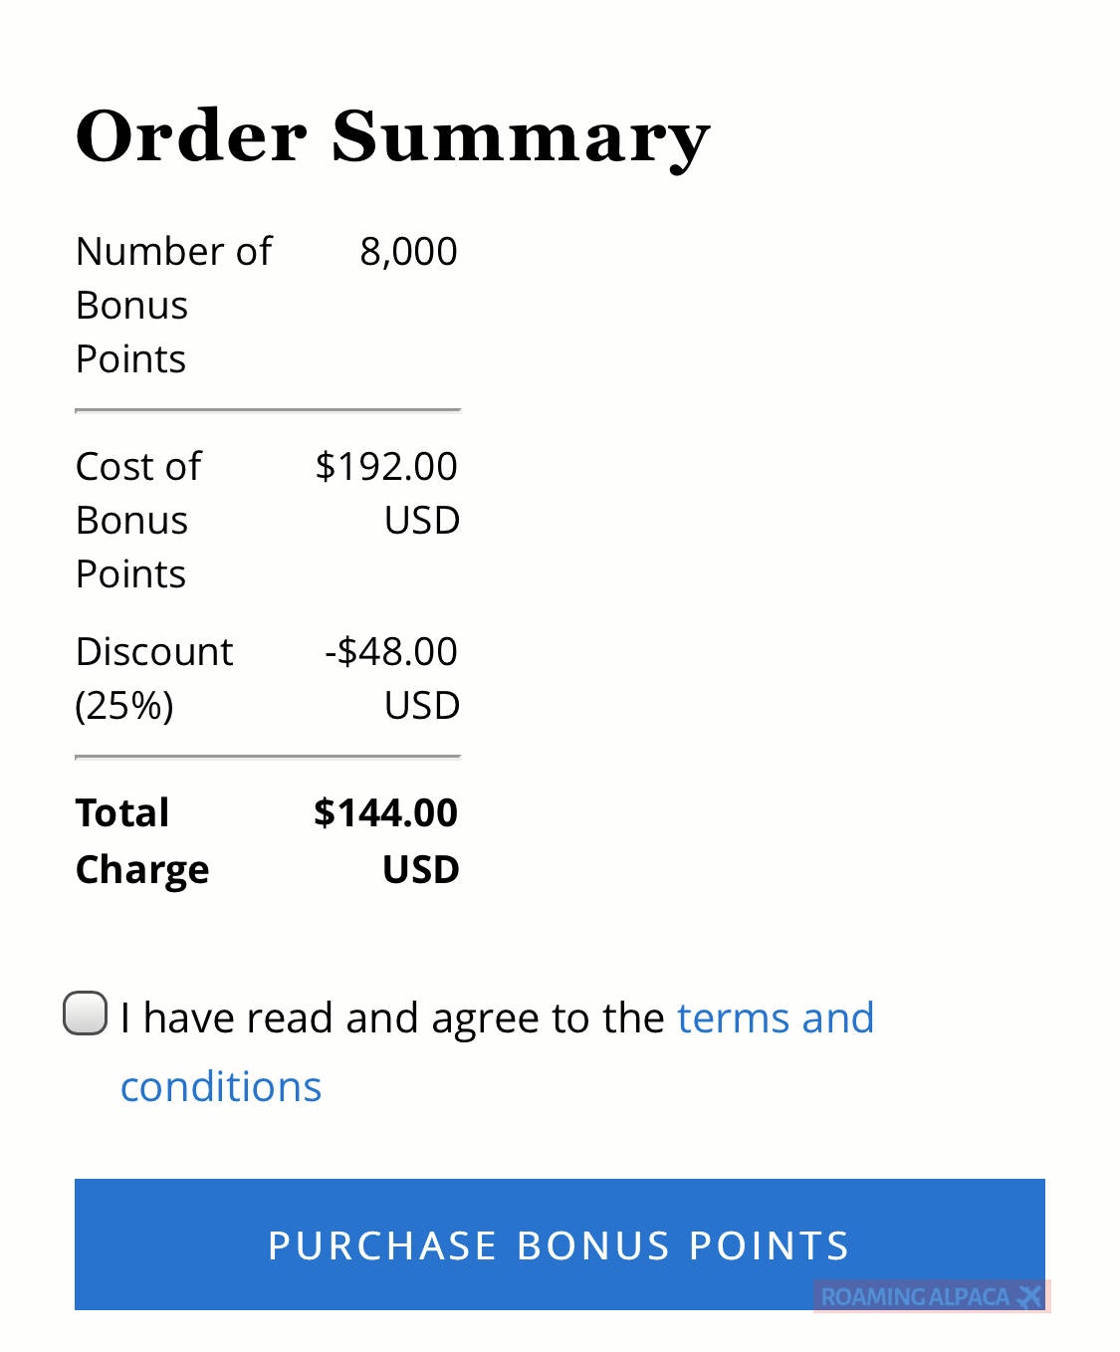Click the 8,000 points value

coord(408,252)
